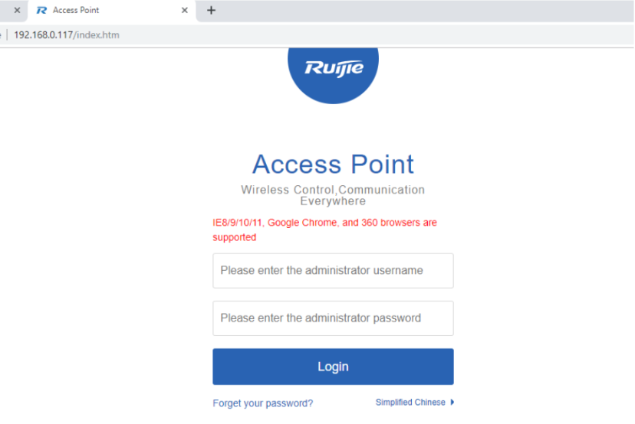Focus the administrator username field
This screenshot has width=635, height=424.
coord(333,271)
